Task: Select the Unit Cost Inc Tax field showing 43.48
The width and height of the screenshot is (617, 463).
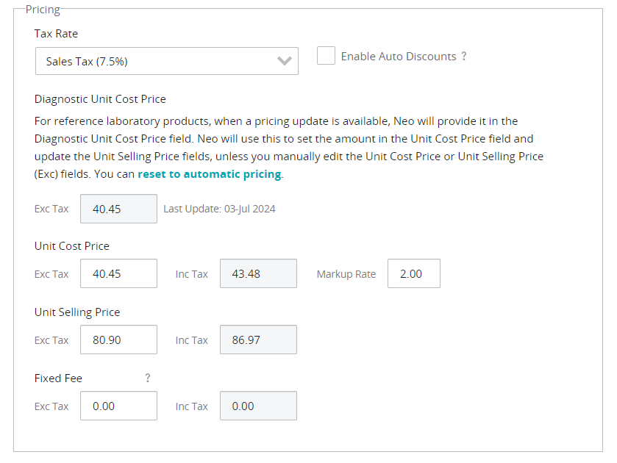Action: pyautogui.click(x=258, y=273)
